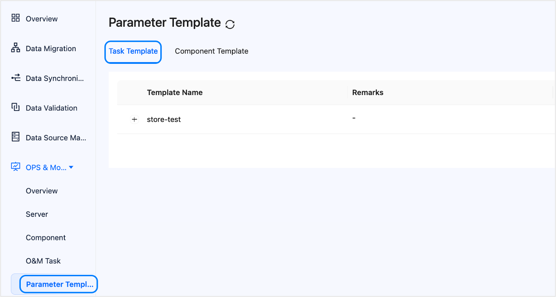Open Data Migration from the sidebar
The width and height of the screenshot is (556, 297).
coord(51,48)
